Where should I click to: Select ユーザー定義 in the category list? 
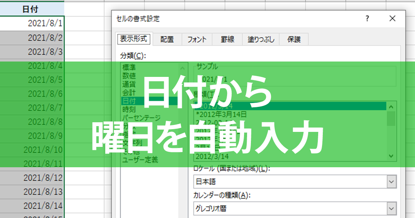click(x=140, y=160)
